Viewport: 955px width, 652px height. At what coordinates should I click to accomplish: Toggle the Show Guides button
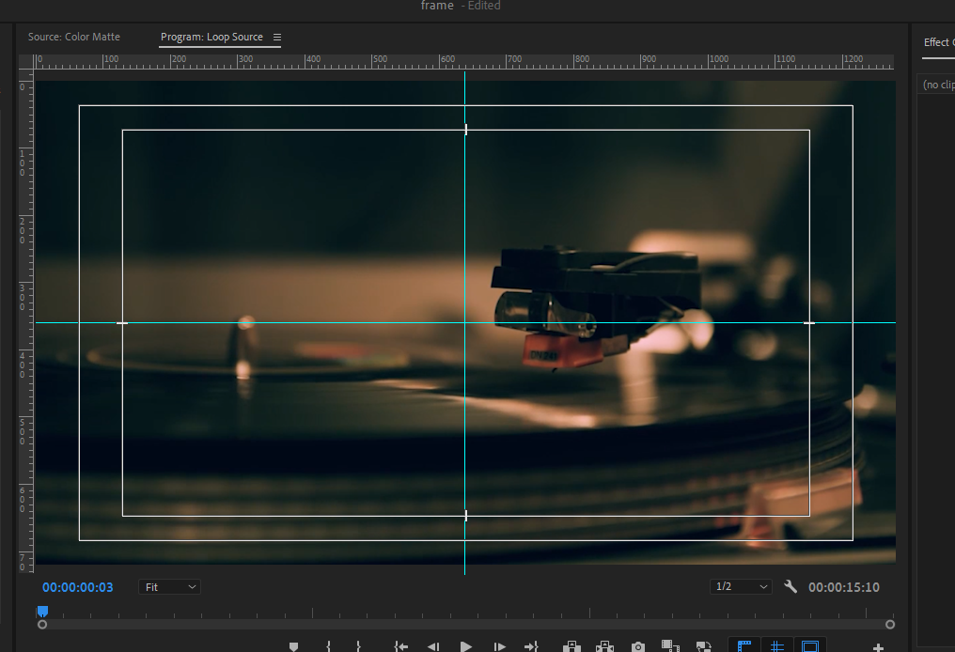click(777, 646)
